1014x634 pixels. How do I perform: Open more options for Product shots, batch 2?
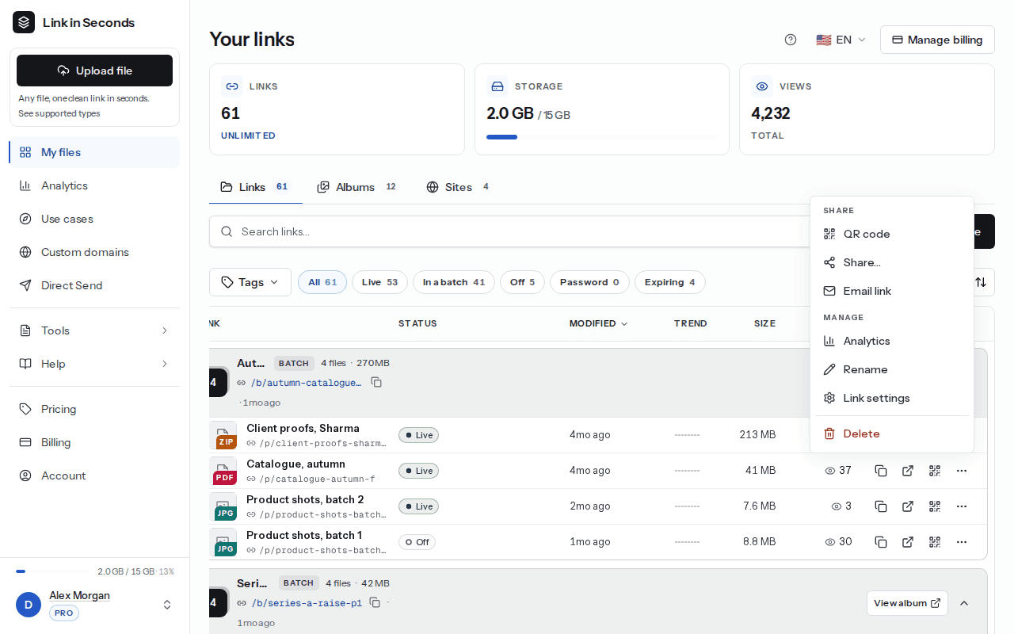click(962, 506)
